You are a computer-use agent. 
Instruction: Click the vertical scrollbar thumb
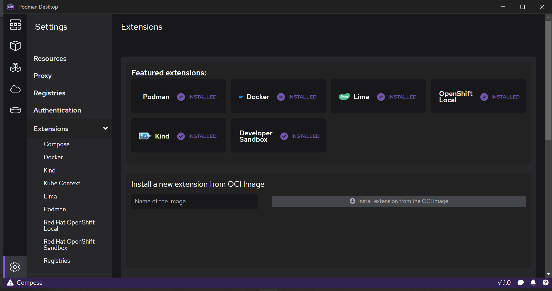pos(548,80)
